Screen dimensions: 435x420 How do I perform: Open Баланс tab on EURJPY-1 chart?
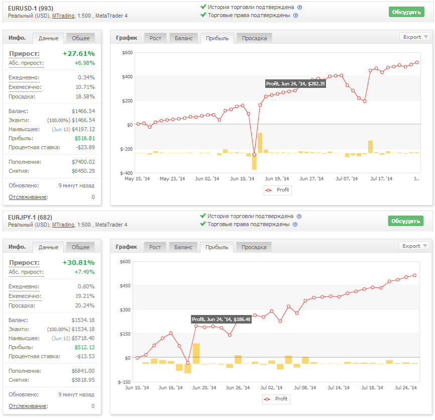(183, 247)
